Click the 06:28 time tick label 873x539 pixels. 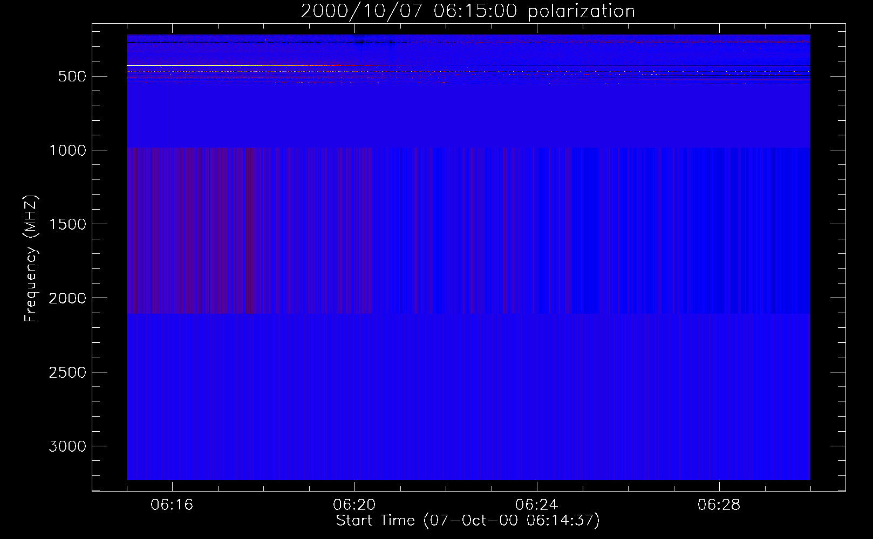point(719,505)
